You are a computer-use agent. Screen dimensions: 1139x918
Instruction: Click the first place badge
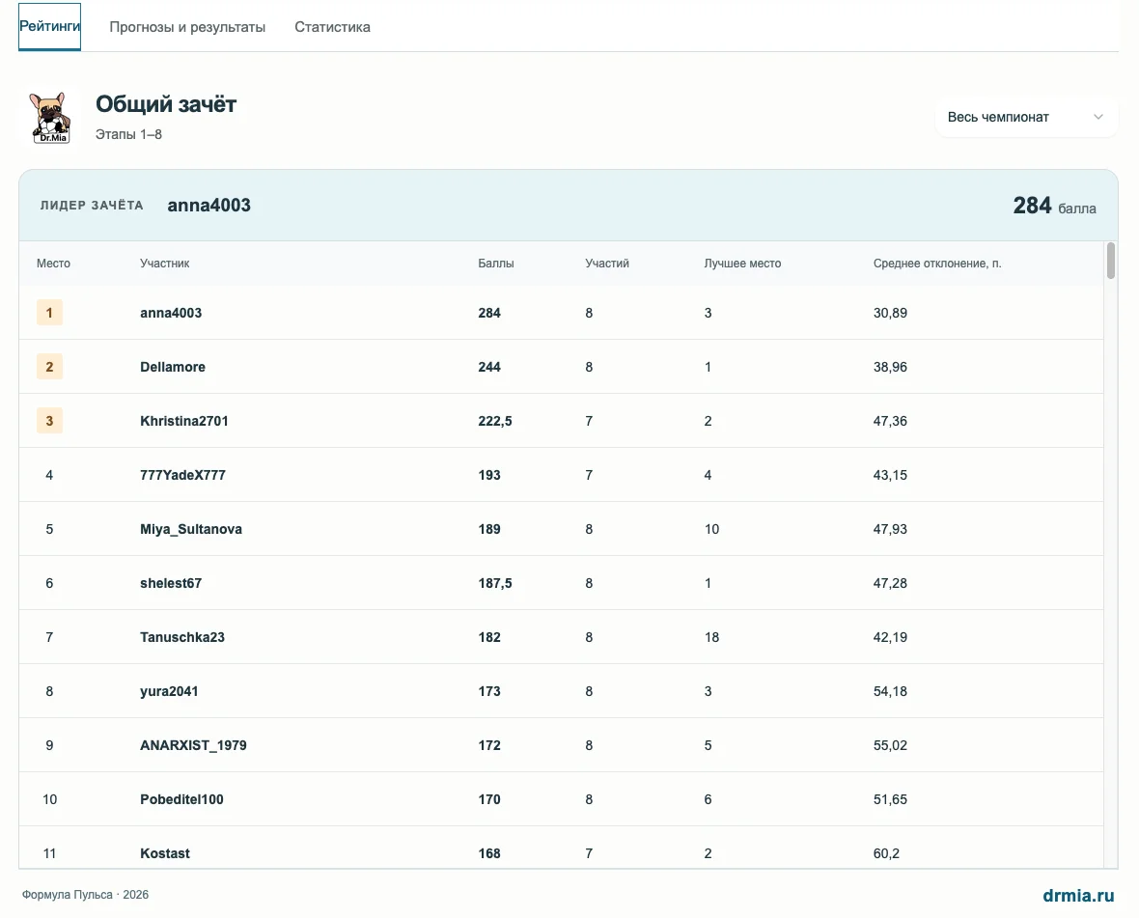[x=49, y=313]
